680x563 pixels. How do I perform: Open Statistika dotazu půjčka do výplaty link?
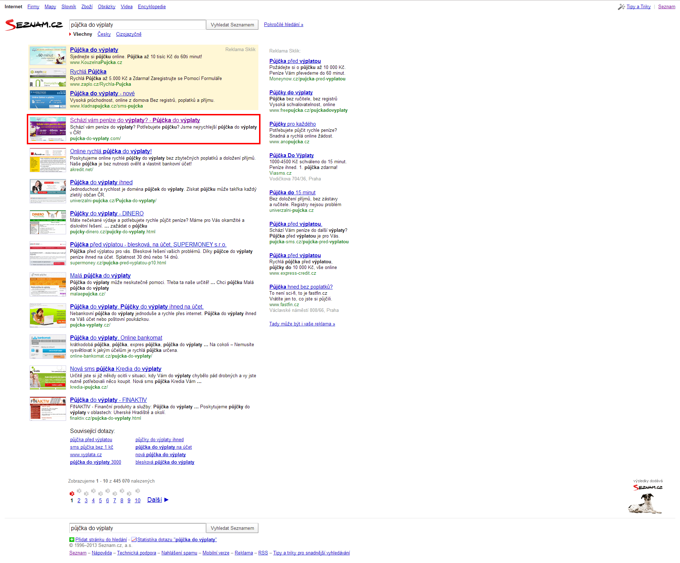click(177, 540)
